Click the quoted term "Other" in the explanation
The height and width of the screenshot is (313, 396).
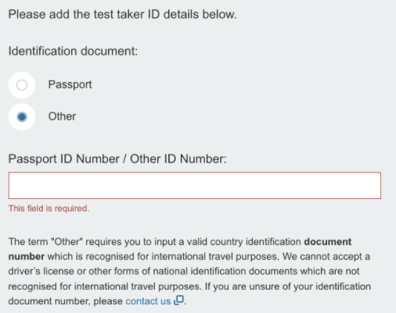(x=67, y=242)
